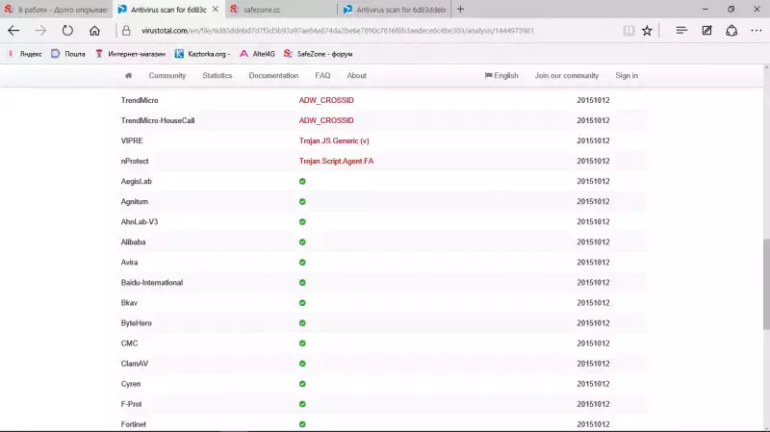The image size is (770, 432).
Task: Click the green check for Cyren
Action: click(302, 384)
